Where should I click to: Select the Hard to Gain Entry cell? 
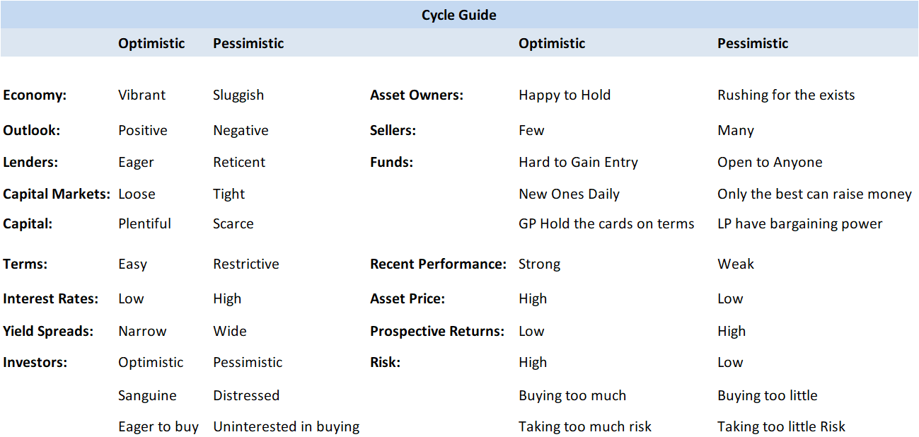[x=578, y=163]
